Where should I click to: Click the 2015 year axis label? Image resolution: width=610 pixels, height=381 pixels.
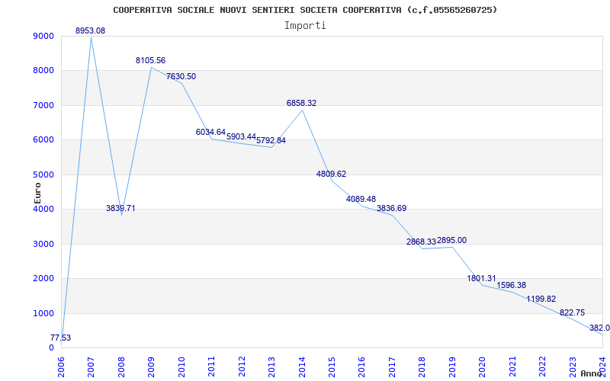[332, 367]
